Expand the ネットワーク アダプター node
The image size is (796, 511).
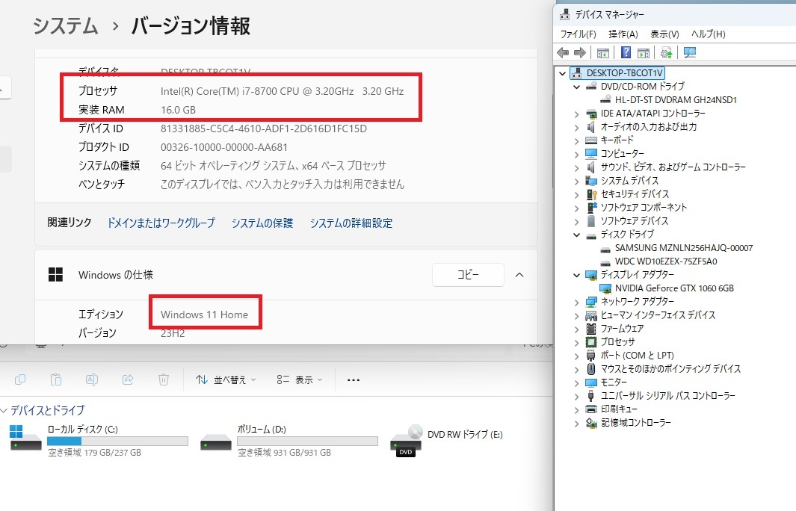[x=577, y=302]
